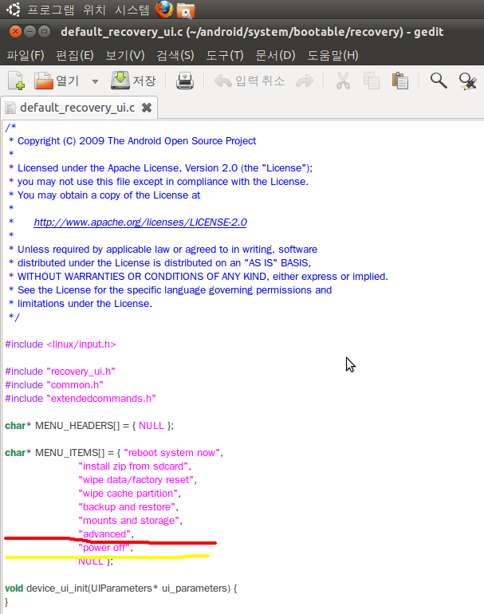The height and width of the screenshot is (614, 484).
Task: Click the "recovery_ui.h" include line
Action: click(60, 372)
